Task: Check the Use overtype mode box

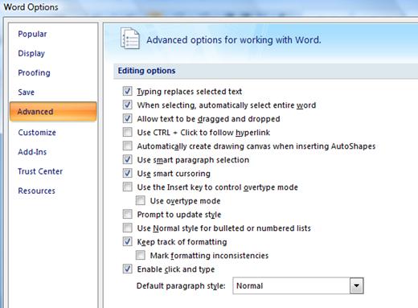Action: pos(140,200)
